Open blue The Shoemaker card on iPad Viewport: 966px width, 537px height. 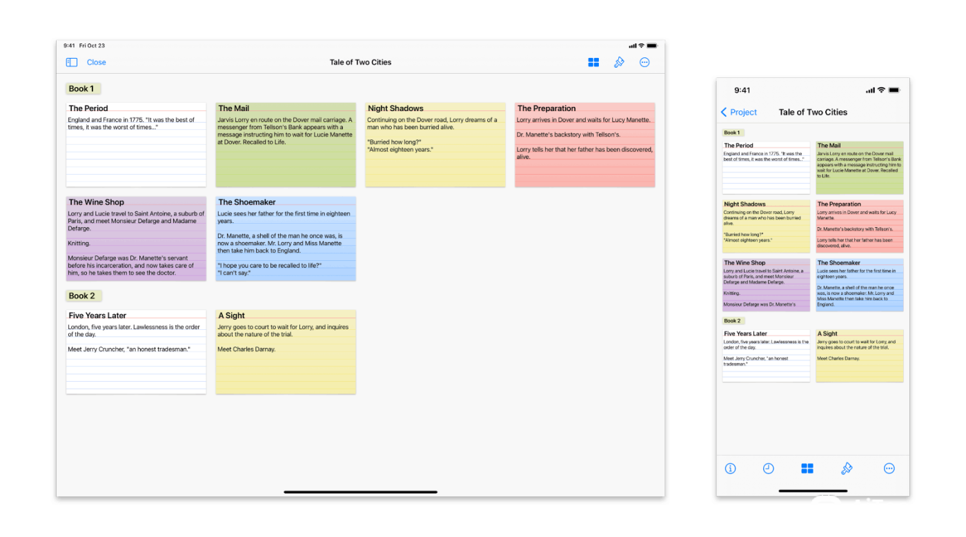coord(286,239)
